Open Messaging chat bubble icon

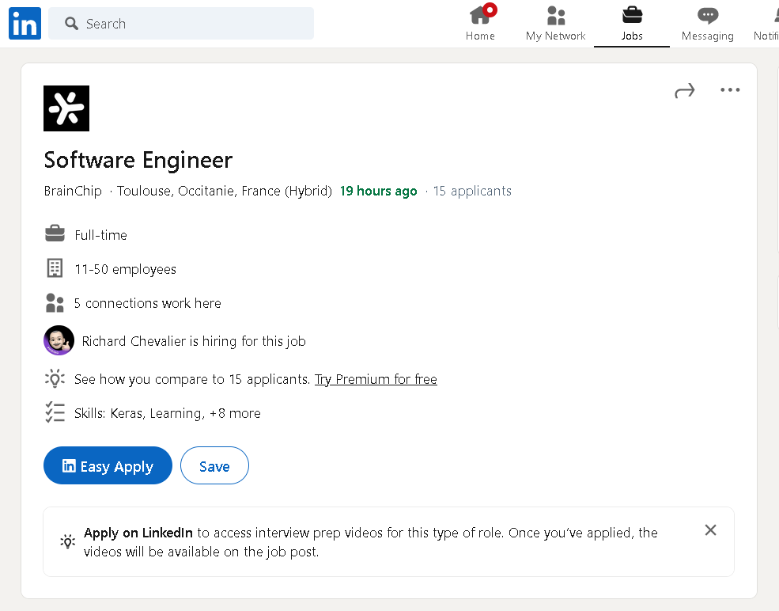click(x=707, y=16)
